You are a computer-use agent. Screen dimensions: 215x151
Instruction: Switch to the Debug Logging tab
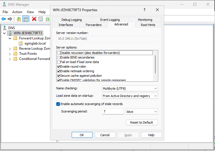[x=72, y=20]
